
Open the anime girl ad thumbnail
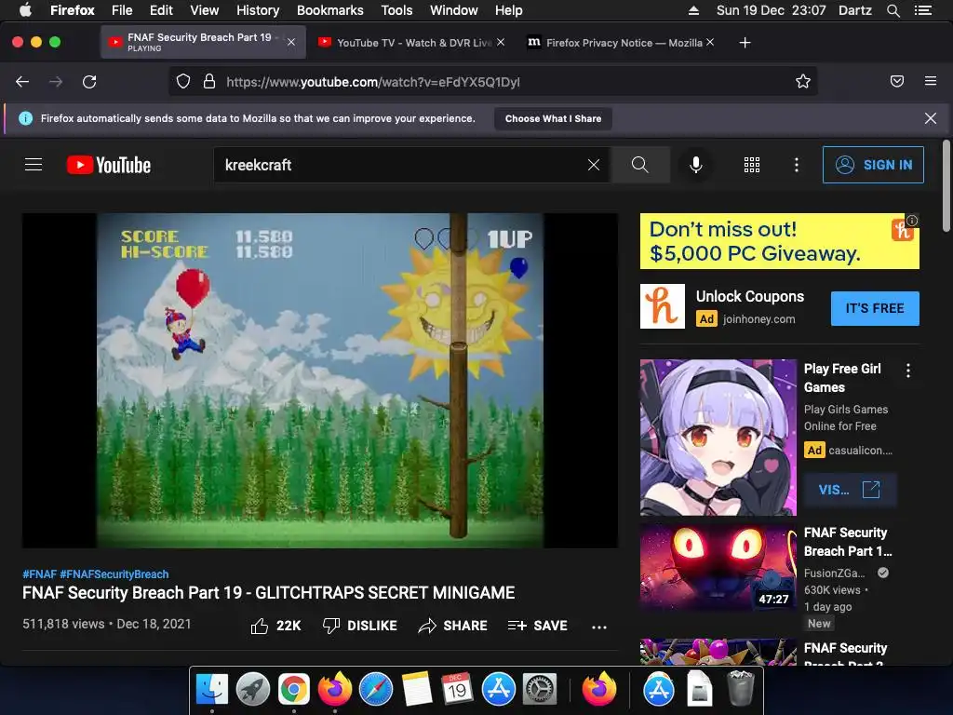pos(718,438)
